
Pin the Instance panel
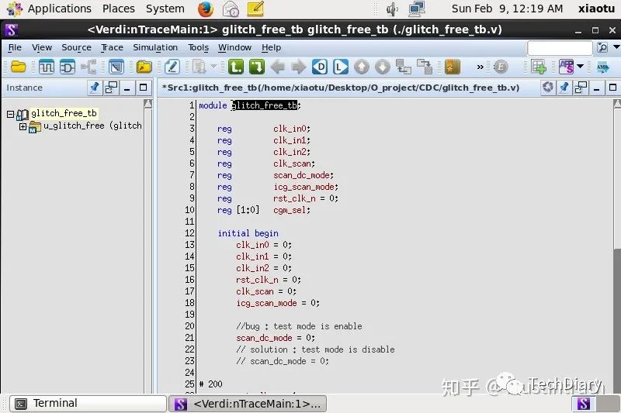click(x=94, y=88)
